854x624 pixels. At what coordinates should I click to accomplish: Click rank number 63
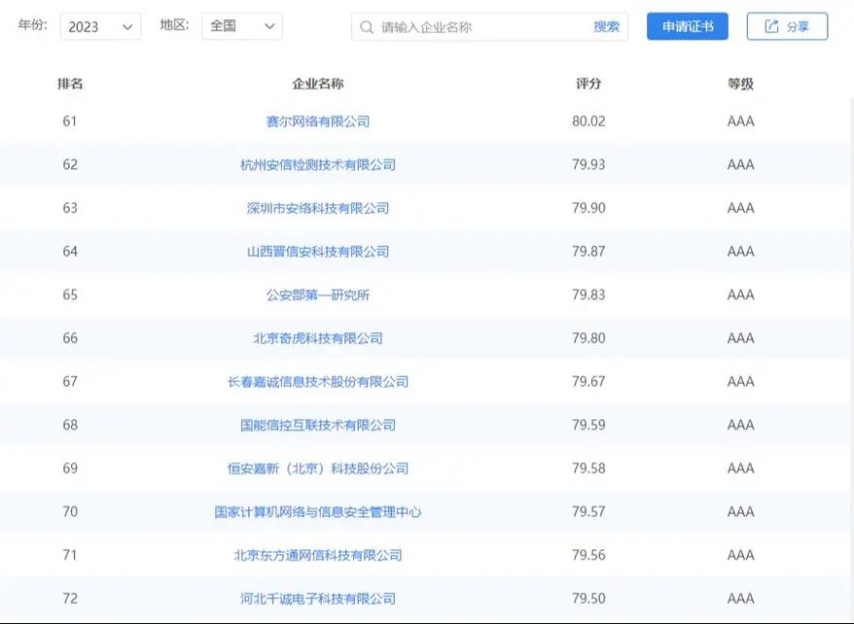(x=70, y=208)
